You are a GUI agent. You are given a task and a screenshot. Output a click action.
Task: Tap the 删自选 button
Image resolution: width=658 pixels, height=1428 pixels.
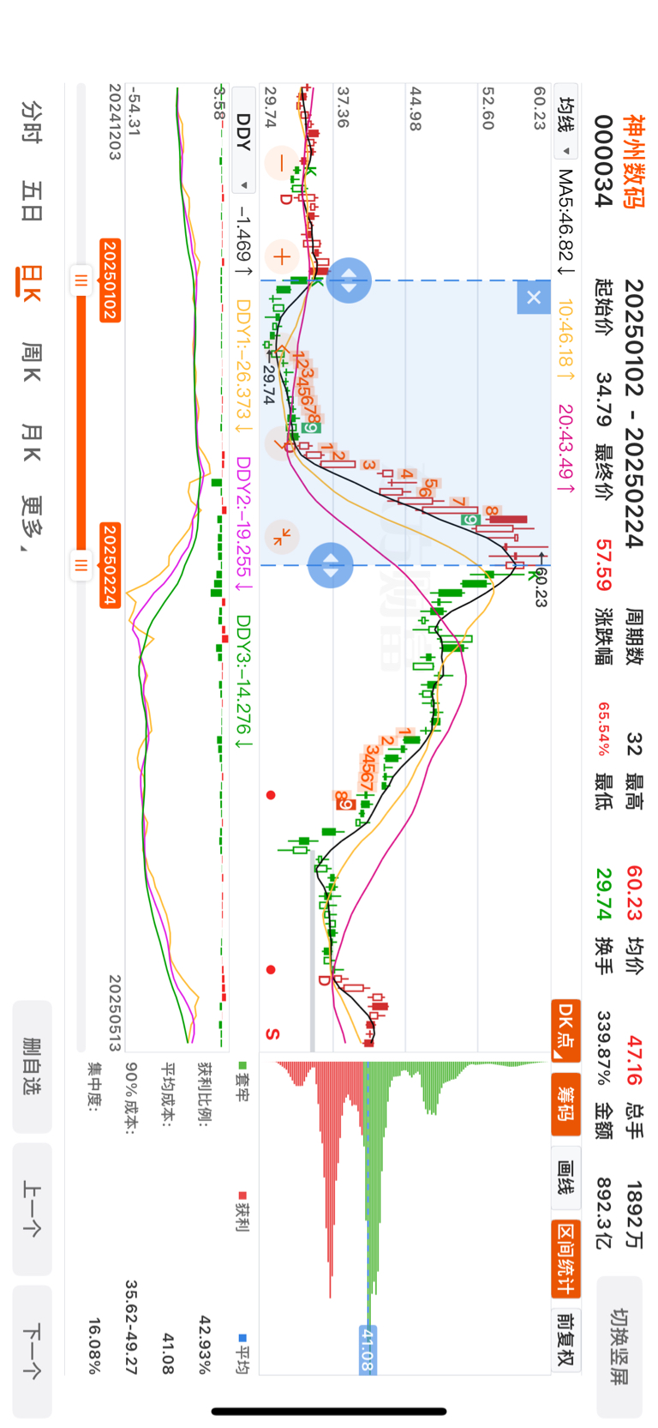coord(33,1067)
